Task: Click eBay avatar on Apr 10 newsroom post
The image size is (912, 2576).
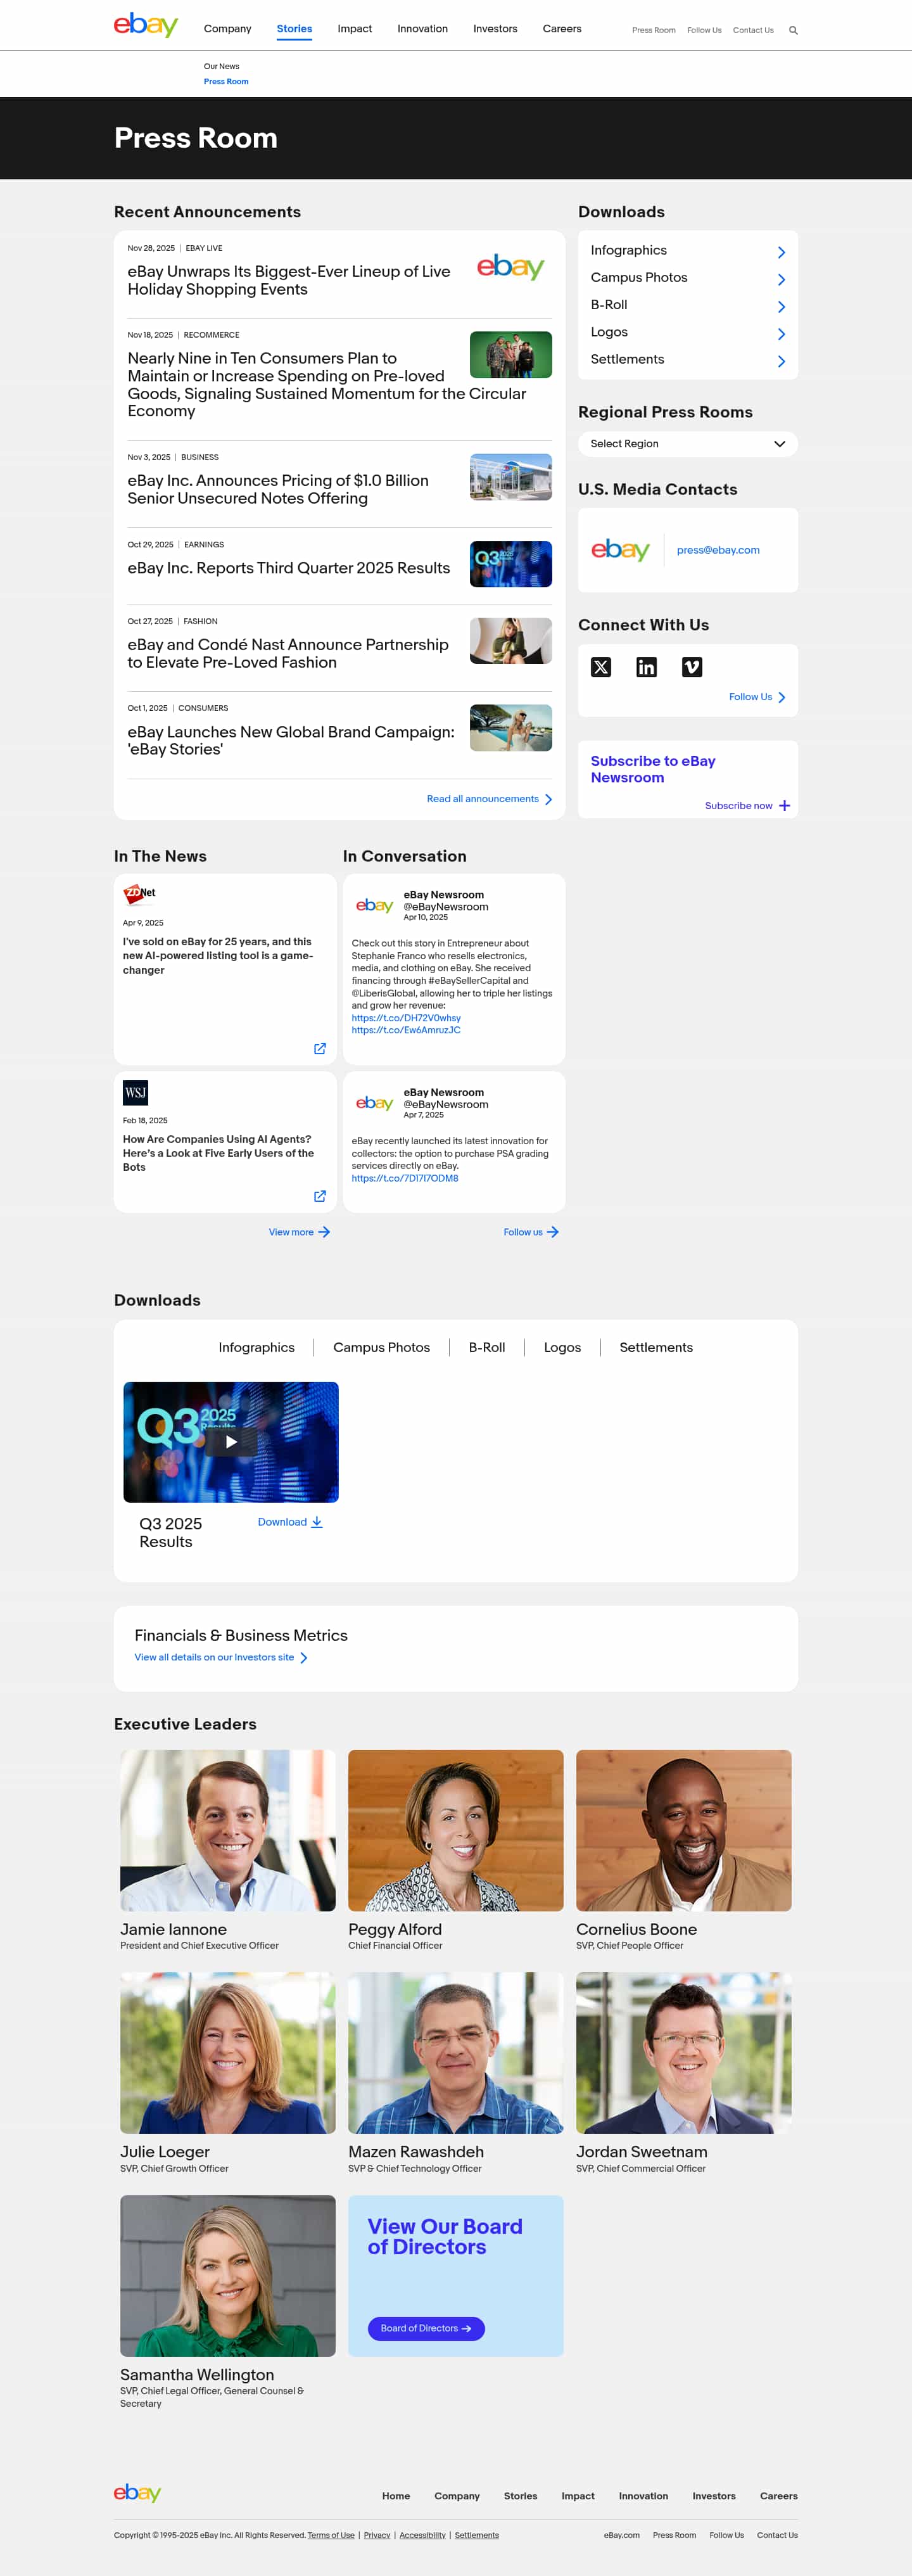Action: click(x=374, y=905)
